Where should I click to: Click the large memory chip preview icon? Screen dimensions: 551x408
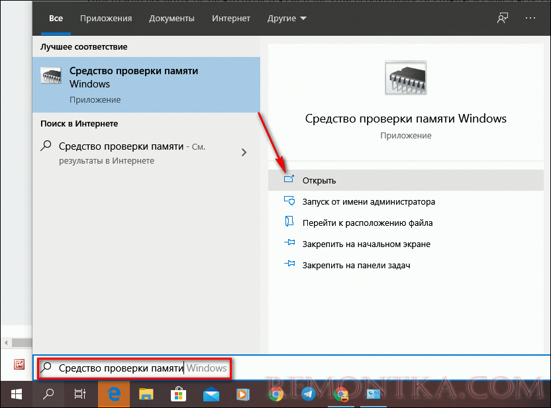coord(405,78)
